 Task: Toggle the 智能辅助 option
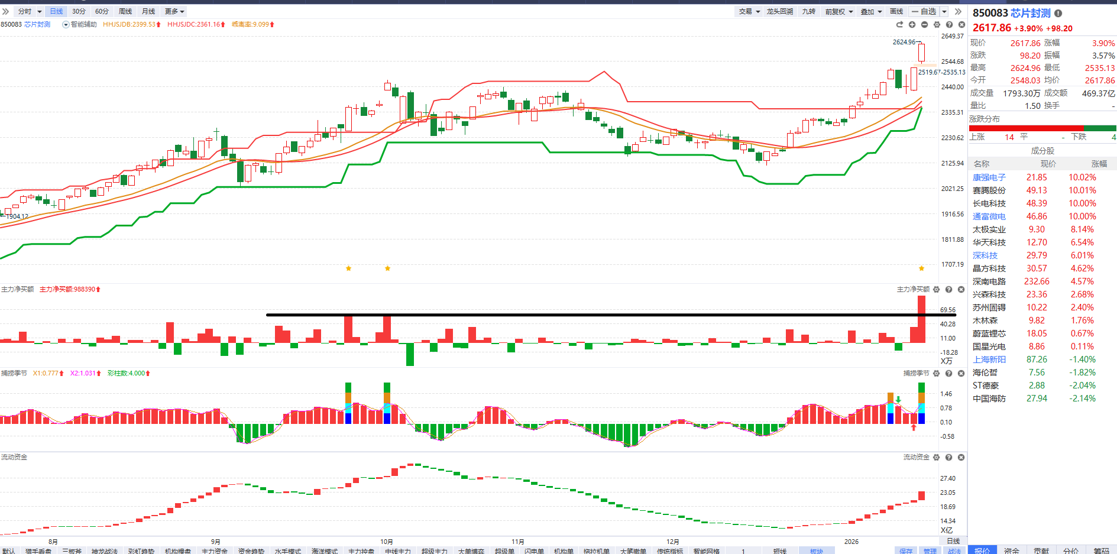point(66,25)
